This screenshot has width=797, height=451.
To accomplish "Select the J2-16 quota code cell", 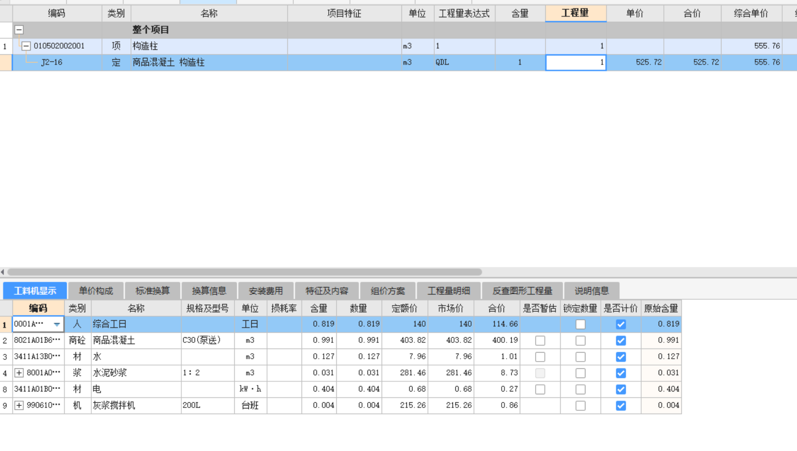I will tap(57, 62).
